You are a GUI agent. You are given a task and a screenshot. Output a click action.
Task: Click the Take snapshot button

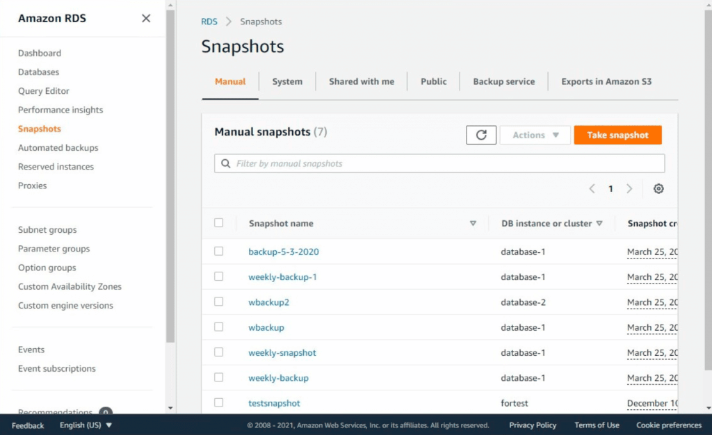tap(617, 134)
